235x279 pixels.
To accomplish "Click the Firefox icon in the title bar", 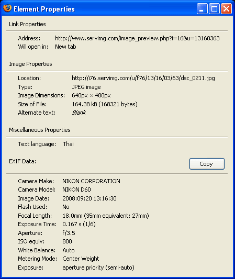I will point(7,8).
